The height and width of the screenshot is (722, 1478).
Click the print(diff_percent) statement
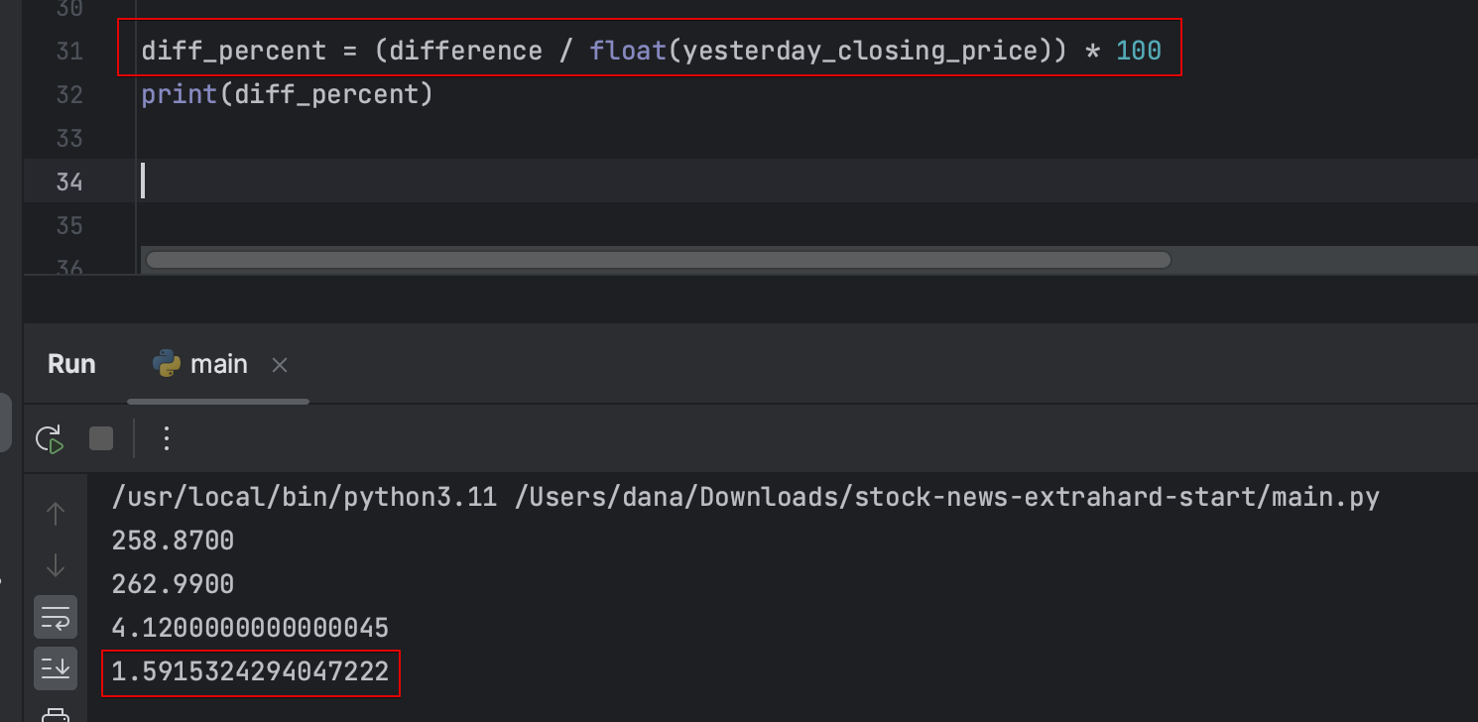click(x=287, y=94)
